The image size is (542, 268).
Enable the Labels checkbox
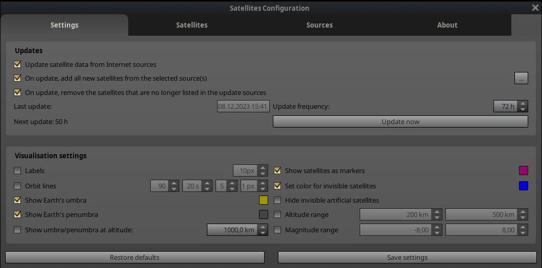(x=18, y=170)
